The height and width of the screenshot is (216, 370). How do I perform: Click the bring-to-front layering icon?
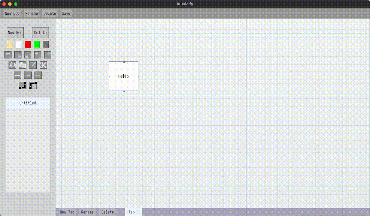tap(33, 85)
